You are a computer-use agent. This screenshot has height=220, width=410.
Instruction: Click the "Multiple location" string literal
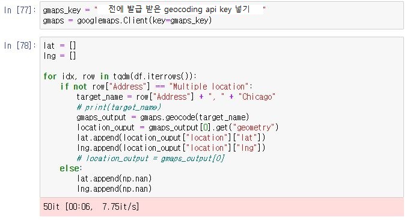pyautogui.click(x=209, y=87)
